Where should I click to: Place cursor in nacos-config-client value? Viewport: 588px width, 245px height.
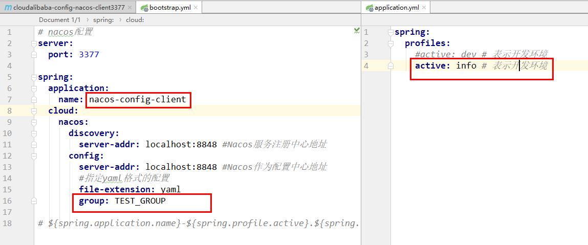tap(137, 99)
